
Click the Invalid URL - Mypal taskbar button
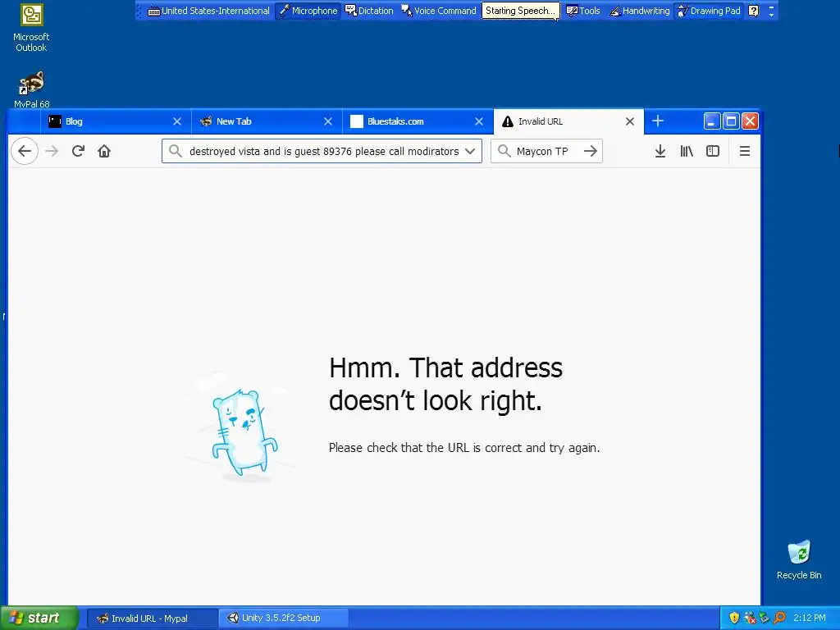tap(152, 619)
